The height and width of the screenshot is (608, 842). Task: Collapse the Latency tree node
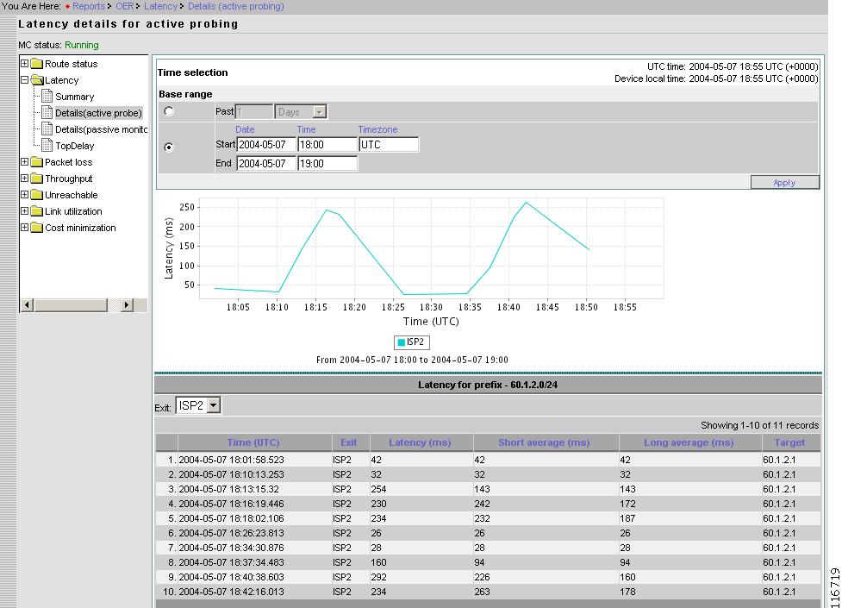pos(24,80)
